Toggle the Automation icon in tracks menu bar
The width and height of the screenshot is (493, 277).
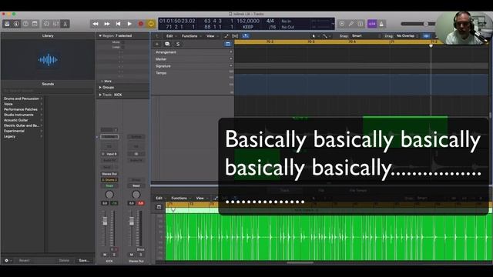coord(226,36)
